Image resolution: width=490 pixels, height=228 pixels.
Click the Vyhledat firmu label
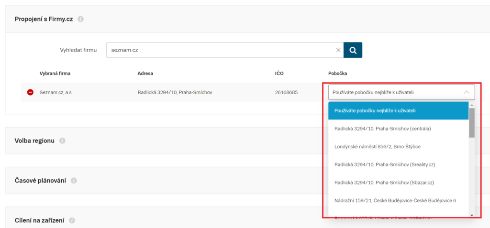78,50
